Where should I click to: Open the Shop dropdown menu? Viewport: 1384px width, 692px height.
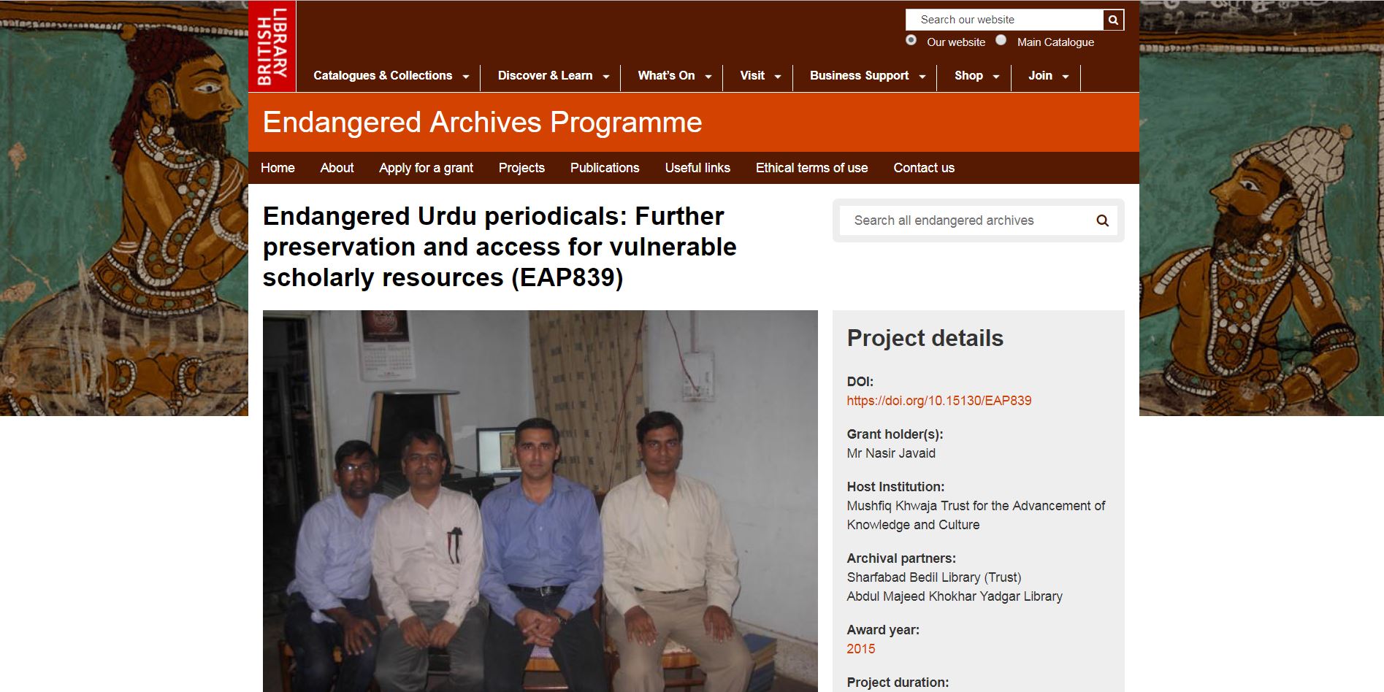click(x=976, y=76)
